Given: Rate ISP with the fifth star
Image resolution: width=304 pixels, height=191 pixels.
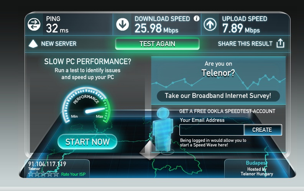Looking at the screenshot, I should [x=56, y=174].
